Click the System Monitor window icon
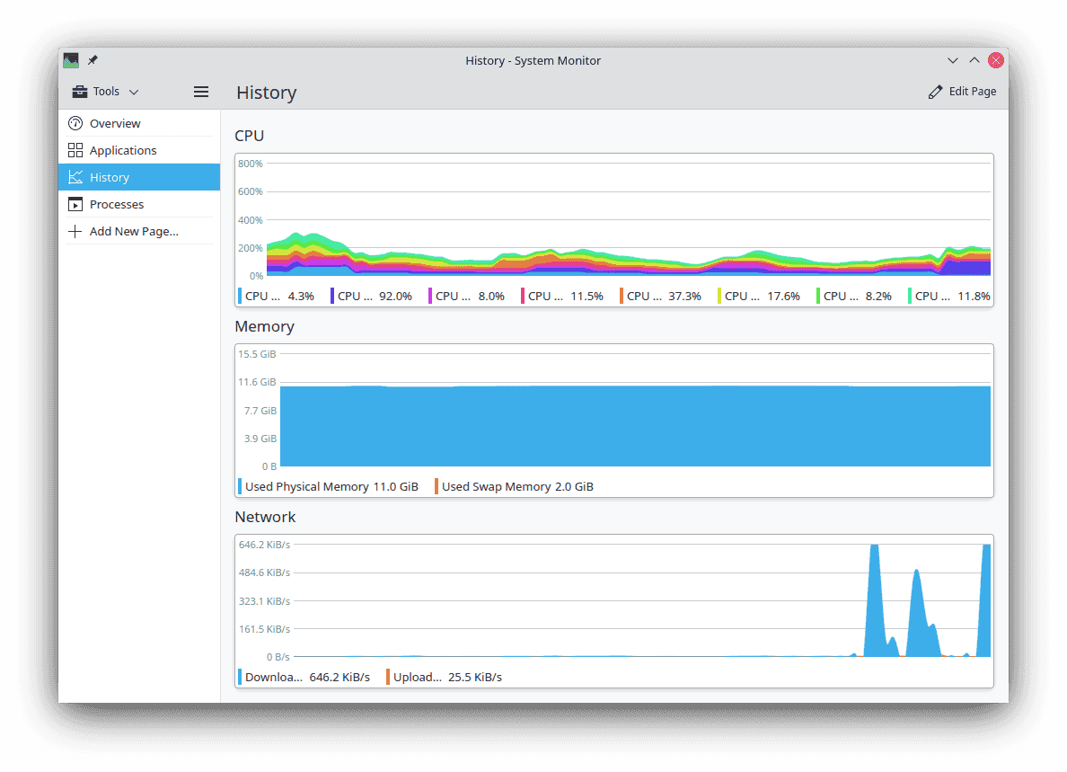1067x772 pixels. point(71,59)
